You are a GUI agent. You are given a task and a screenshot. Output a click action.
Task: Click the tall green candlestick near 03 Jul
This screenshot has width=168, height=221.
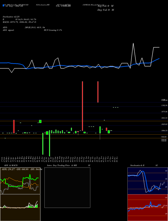[x=49, y=143]
